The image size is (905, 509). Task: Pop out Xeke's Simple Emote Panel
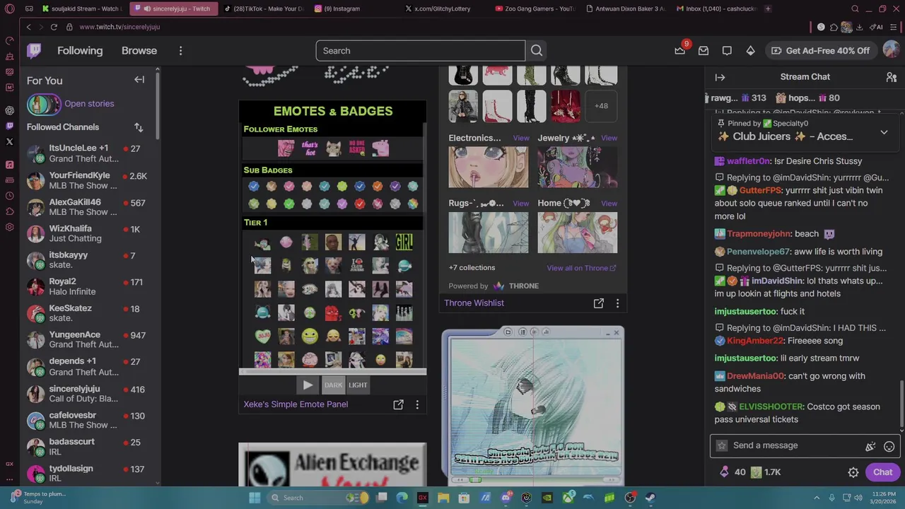click(398, 404)
